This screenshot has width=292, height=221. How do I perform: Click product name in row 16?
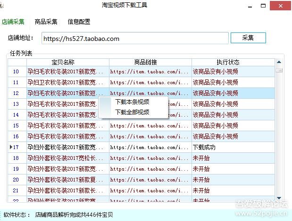point(68,136)
